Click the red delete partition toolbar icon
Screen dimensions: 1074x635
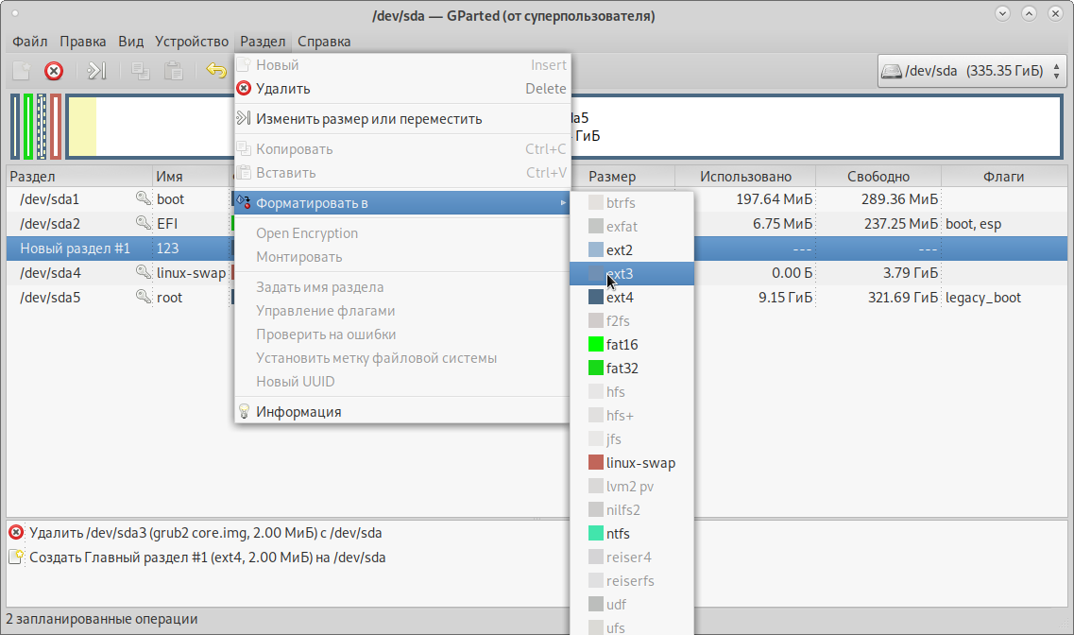pos(54,71)
